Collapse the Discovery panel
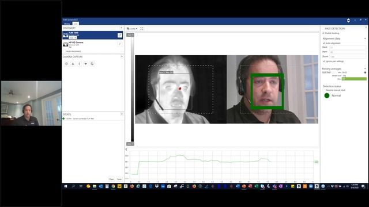Screen dimensions: 369x207 pos(122,28)
